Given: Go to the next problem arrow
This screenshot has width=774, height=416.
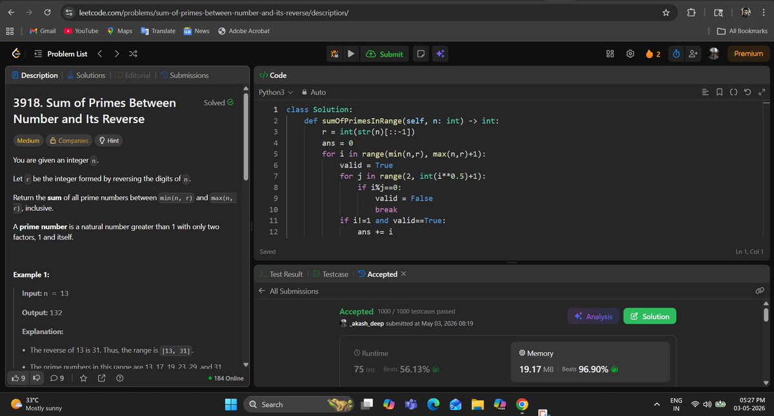Looking at the screenshot, I should (x=117, y=54).
